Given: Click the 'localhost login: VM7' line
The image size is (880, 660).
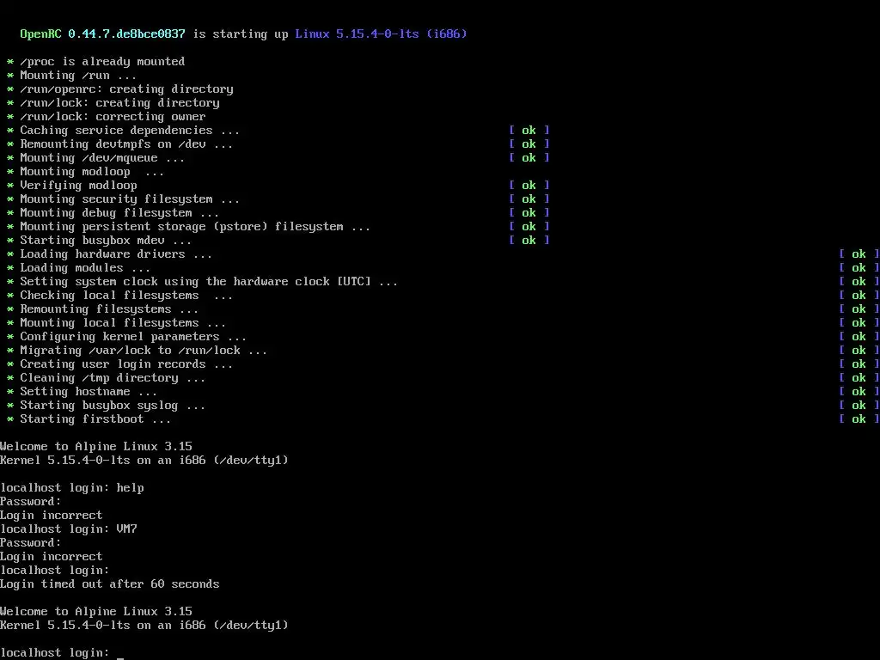Looking at the screenshot, I should click(69, 529).
